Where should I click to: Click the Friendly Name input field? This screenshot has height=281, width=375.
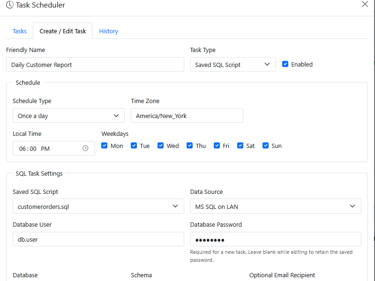pos(95,65)
